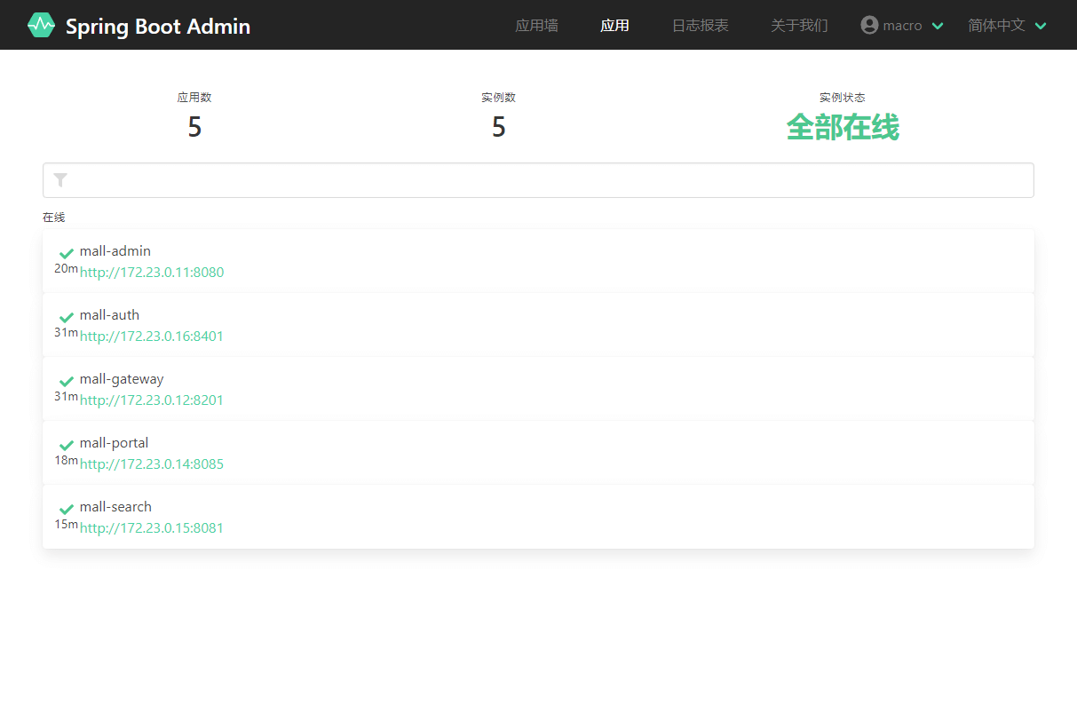Click the 31m uptime label for mall-gateway
Viewport: 1077px width, 705px height.
click(x=66, y=396)
